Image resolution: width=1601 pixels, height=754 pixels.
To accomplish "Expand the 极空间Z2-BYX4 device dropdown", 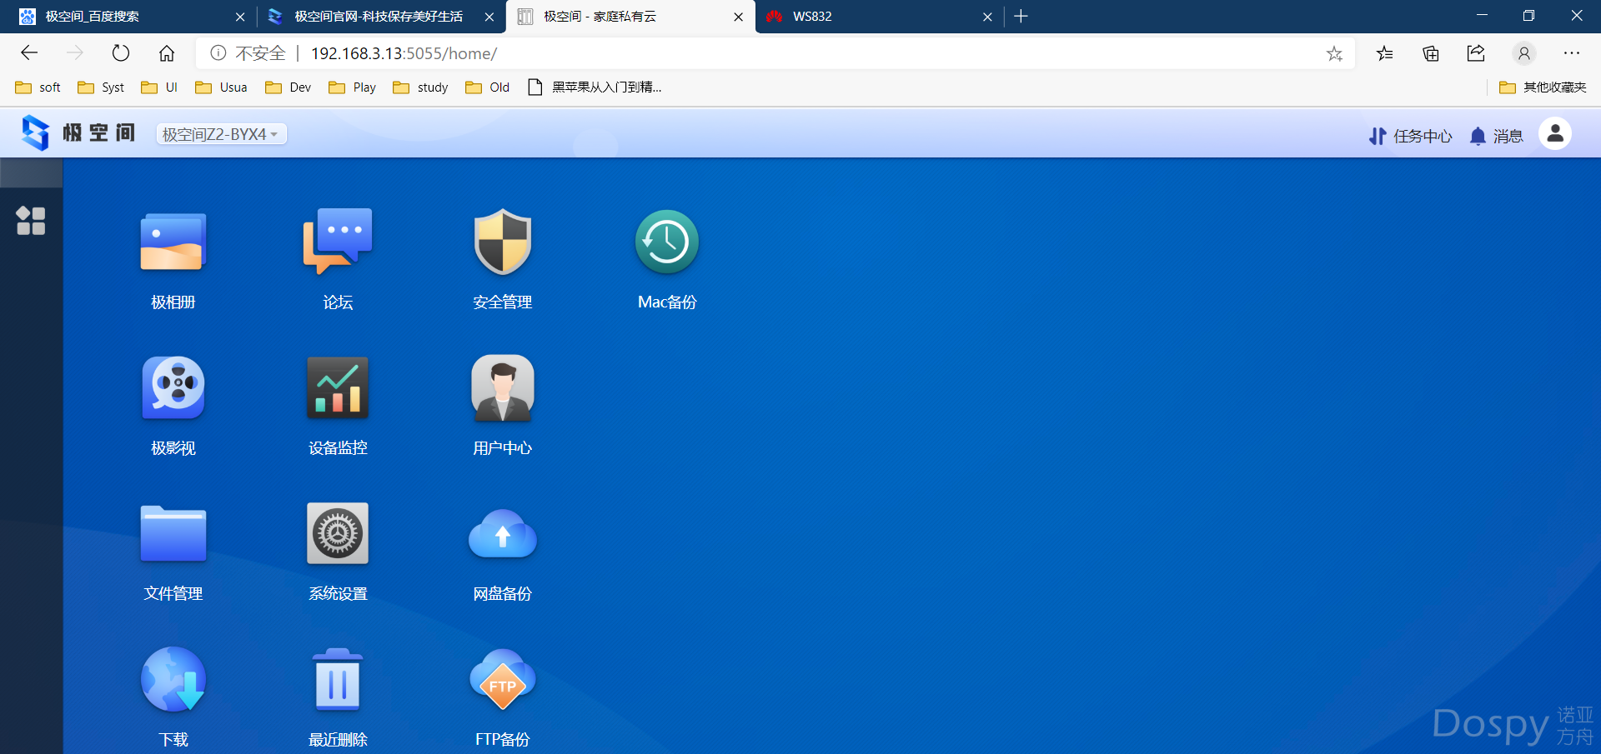I will pyautogui.click(x=221, y=134).
